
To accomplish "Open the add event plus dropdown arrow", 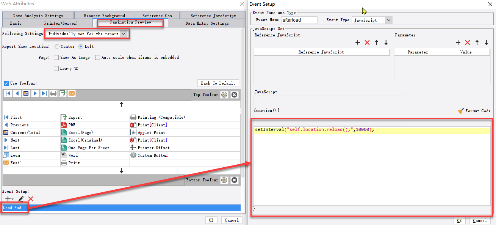I will pyautogui.click(x=13, y=199).
